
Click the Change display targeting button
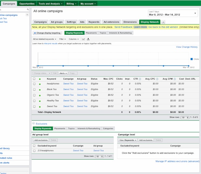pos(47,33)
